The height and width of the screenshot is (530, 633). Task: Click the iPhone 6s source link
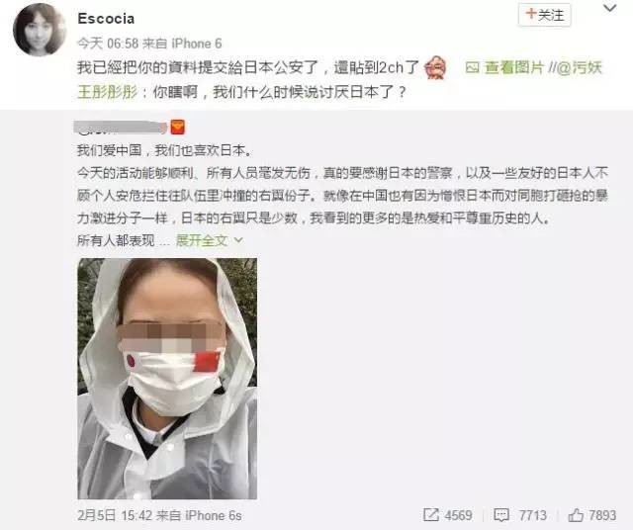coord(214,515)
